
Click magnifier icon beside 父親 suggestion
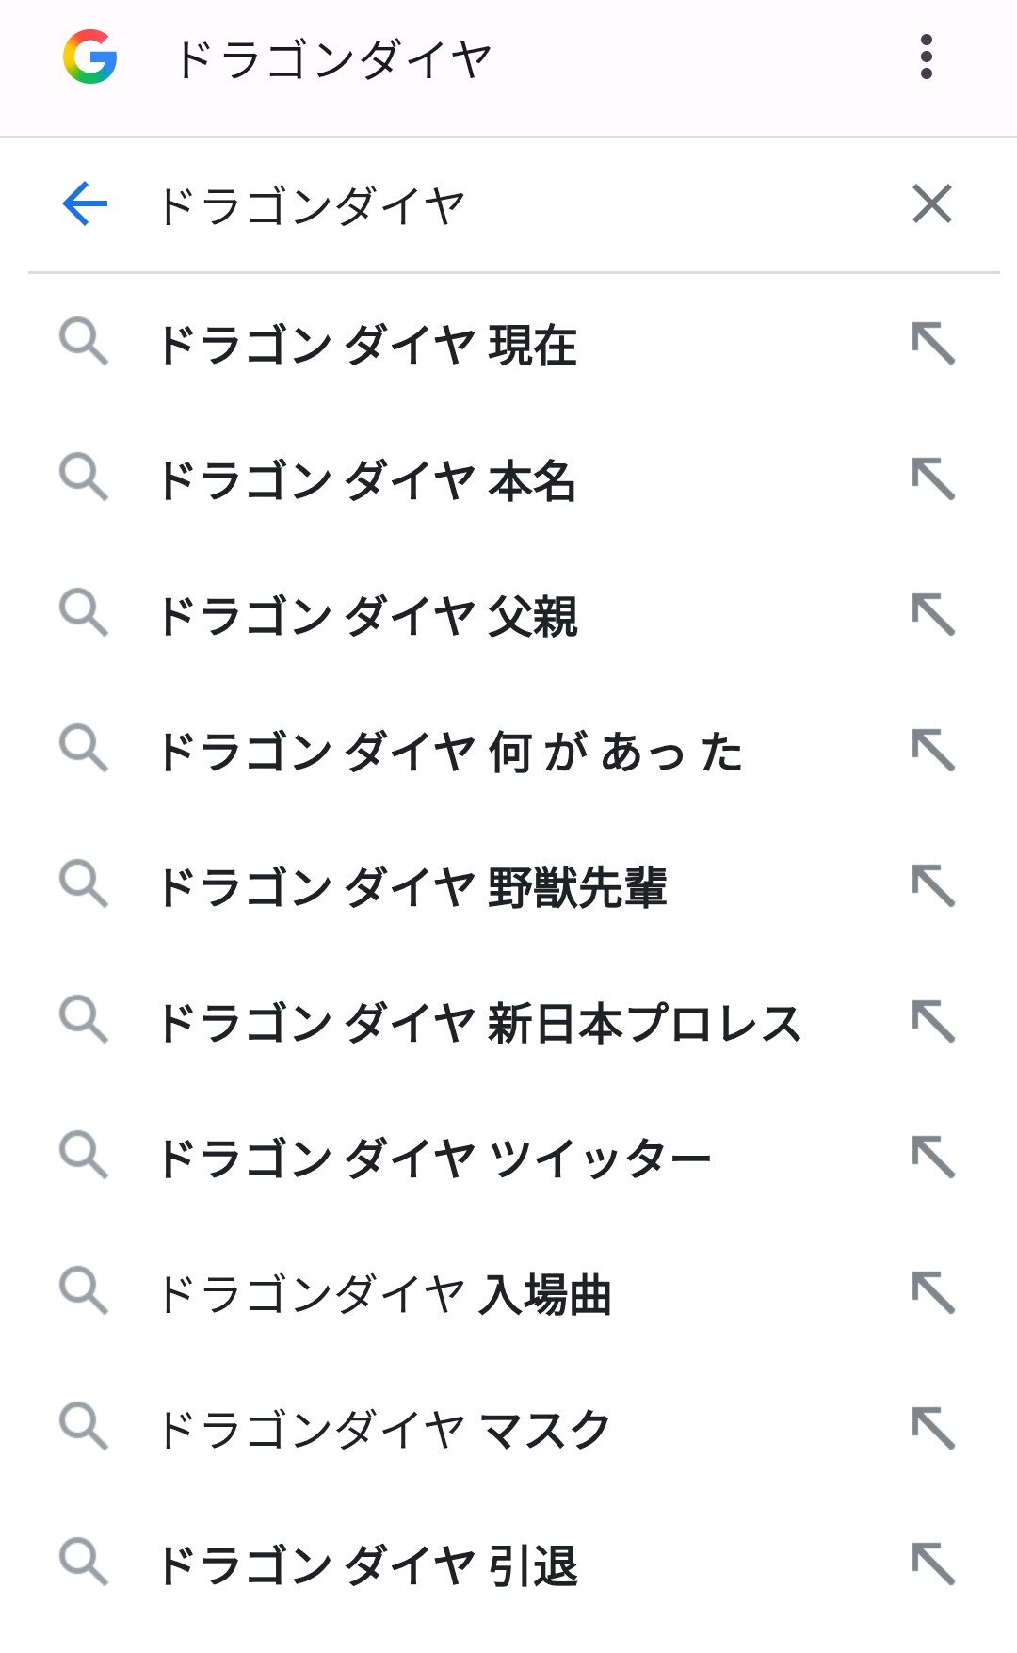pyautogui.click(x=84, y=613)
